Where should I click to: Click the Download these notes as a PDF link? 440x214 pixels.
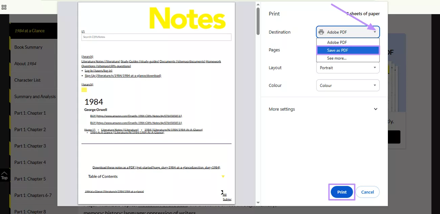[156, 167]
